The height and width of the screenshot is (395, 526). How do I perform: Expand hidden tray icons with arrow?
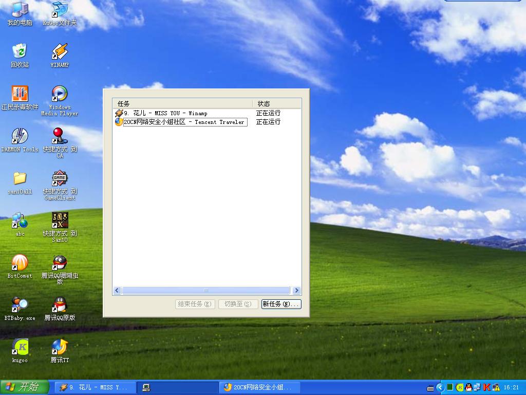point(440,387)
